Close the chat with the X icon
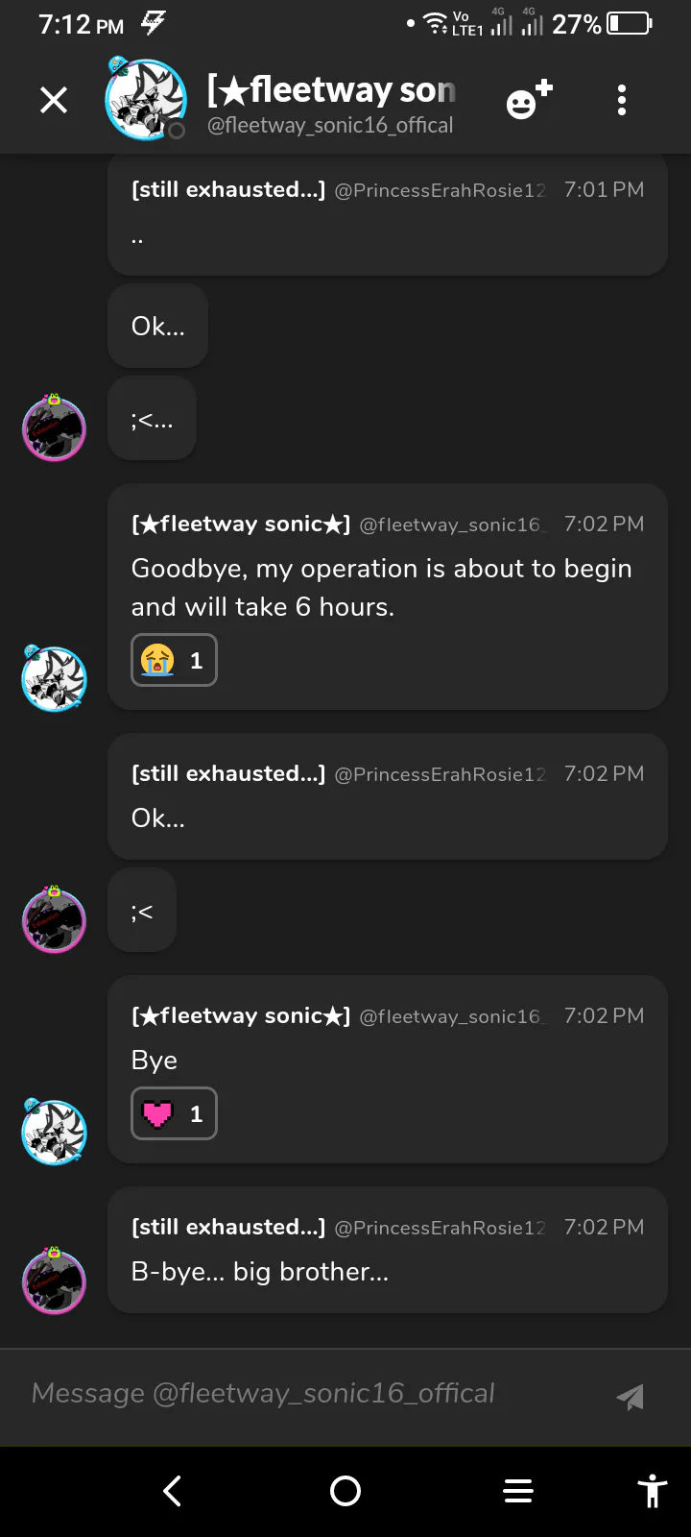 [x=54, y=100]
